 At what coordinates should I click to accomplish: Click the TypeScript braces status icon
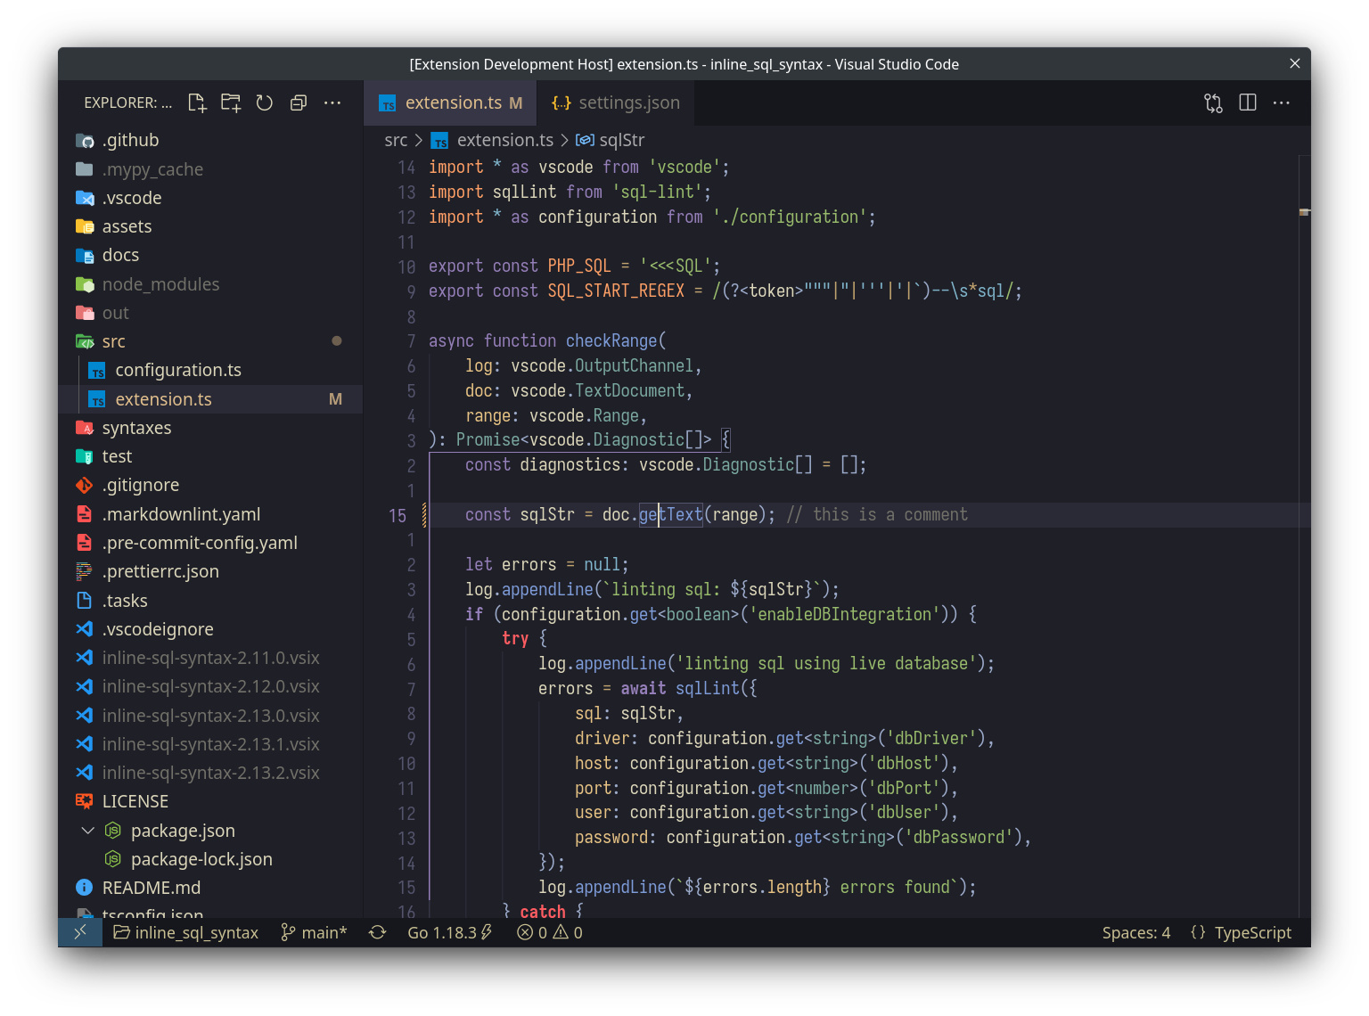1198,932
